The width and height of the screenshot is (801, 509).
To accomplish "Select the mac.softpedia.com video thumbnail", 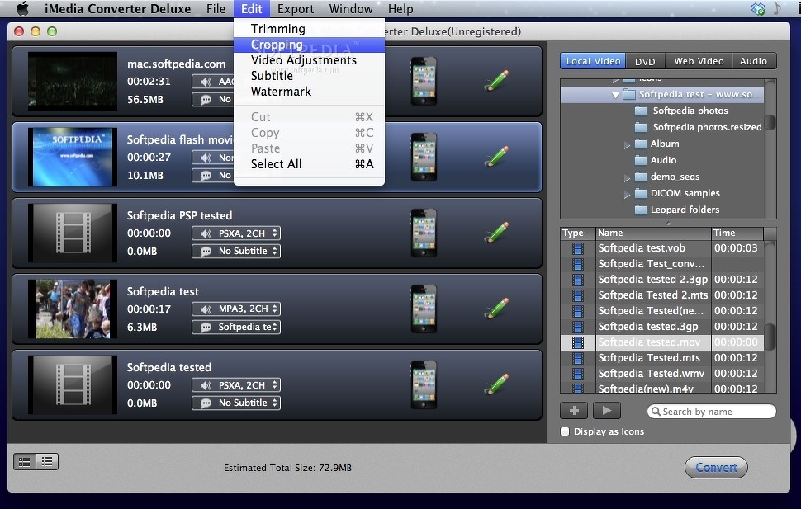I will coord(73,81).
